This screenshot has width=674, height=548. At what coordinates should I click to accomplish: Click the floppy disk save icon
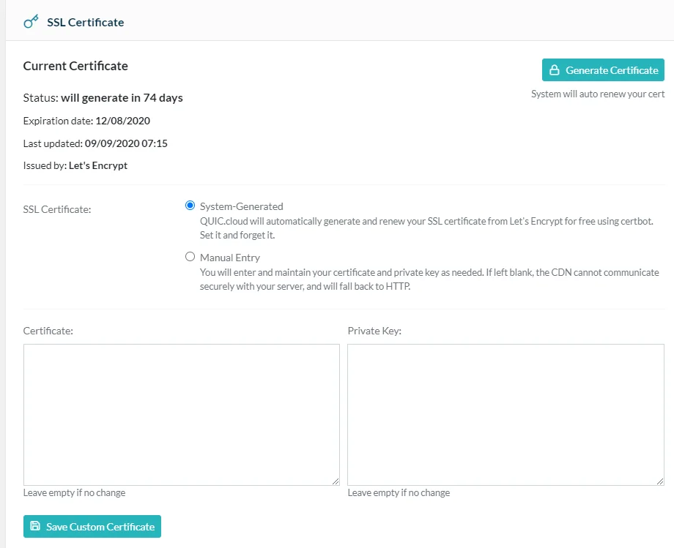pos(35,526)
